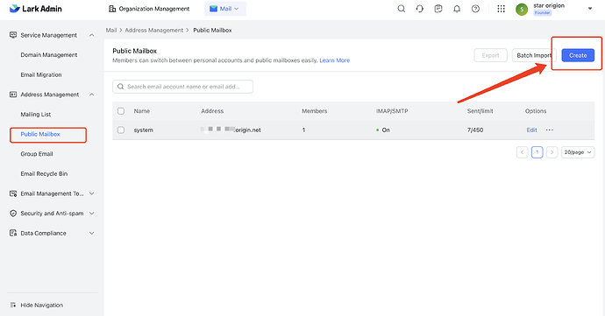Click the 'system' name cell
This screenshot has width=605, height=316.
pos(144,130)
